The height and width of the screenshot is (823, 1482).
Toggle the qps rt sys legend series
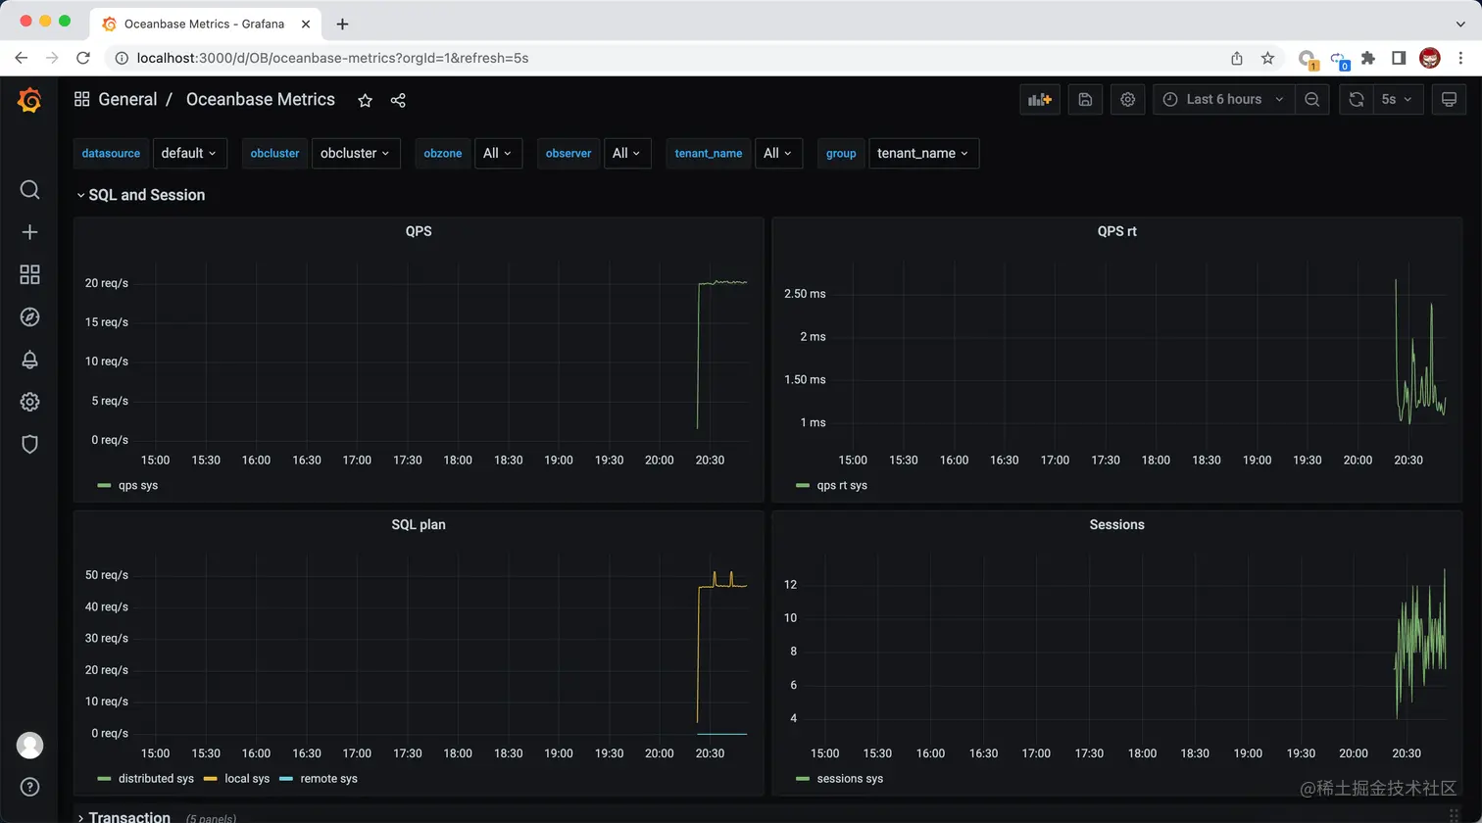[842, 485]
